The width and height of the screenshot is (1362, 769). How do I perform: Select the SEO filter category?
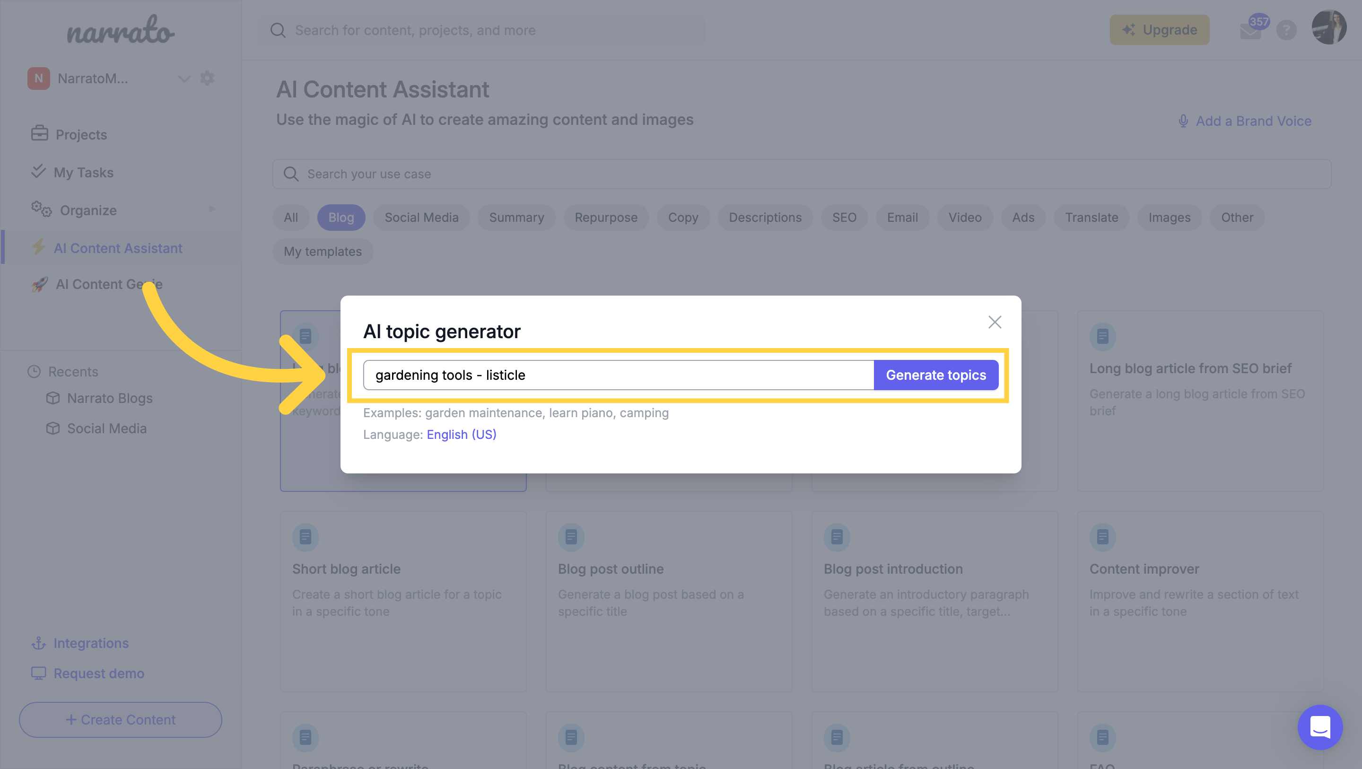(x=844, y=217)
